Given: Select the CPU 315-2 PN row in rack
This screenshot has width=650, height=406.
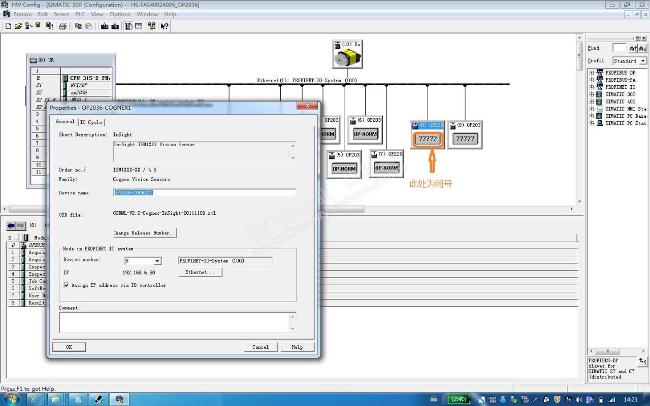Looking at the screenshot, I should click(72, 78).
